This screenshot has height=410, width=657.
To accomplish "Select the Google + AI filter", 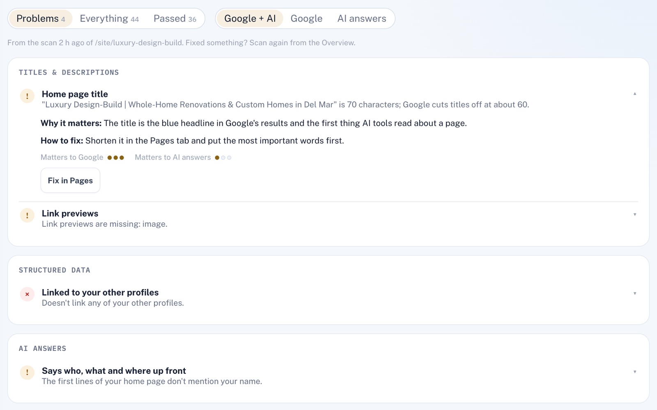I will (250, 18).
